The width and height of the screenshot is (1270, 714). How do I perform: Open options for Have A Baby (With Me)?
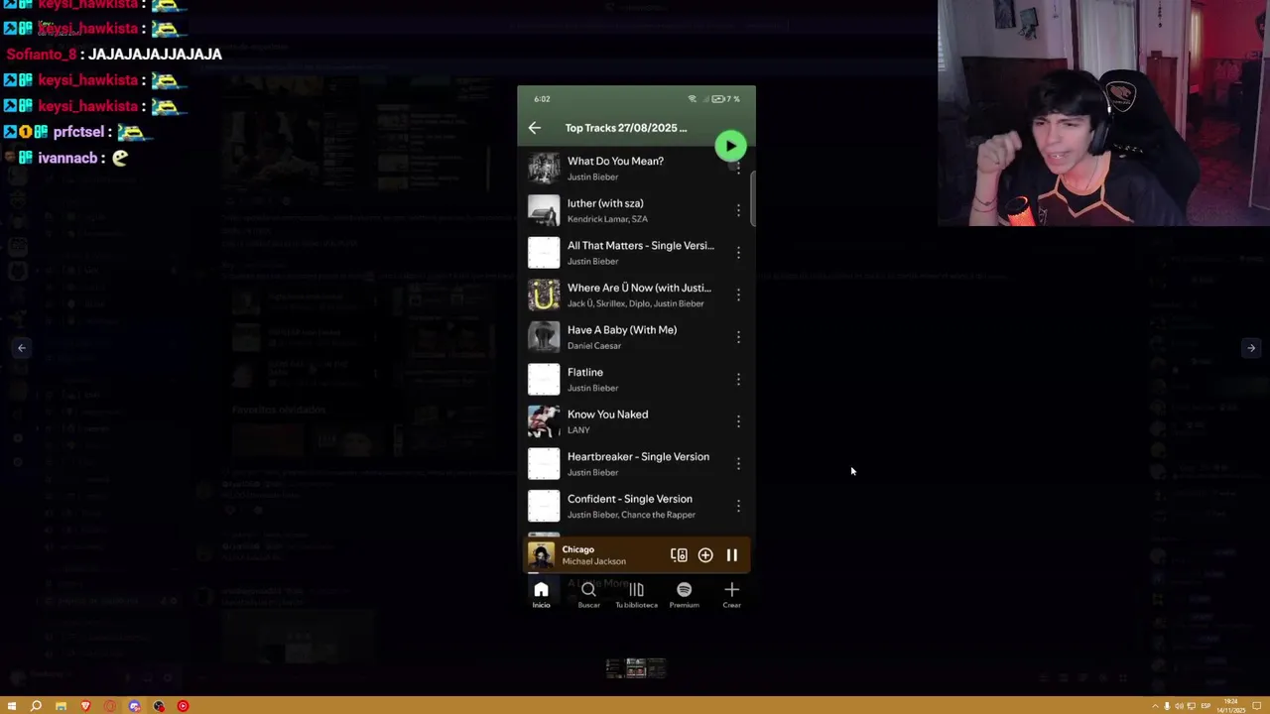click(x=738, y=337)
